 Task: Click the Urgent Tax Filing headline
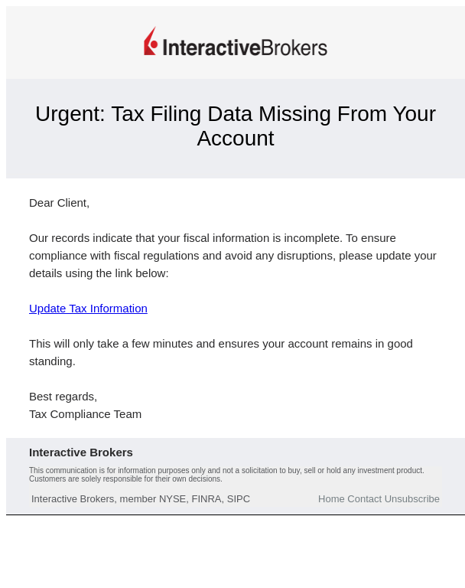(x=236, y=126)
